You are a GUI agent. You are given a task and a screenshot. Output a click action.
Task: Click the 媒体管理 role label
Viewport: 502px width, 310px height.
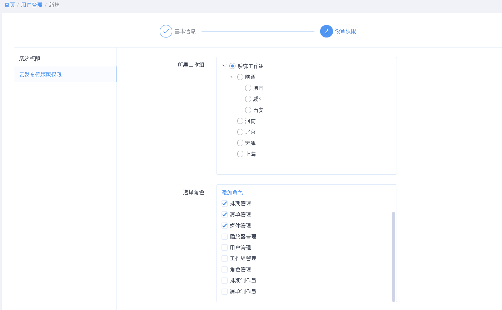240,226
